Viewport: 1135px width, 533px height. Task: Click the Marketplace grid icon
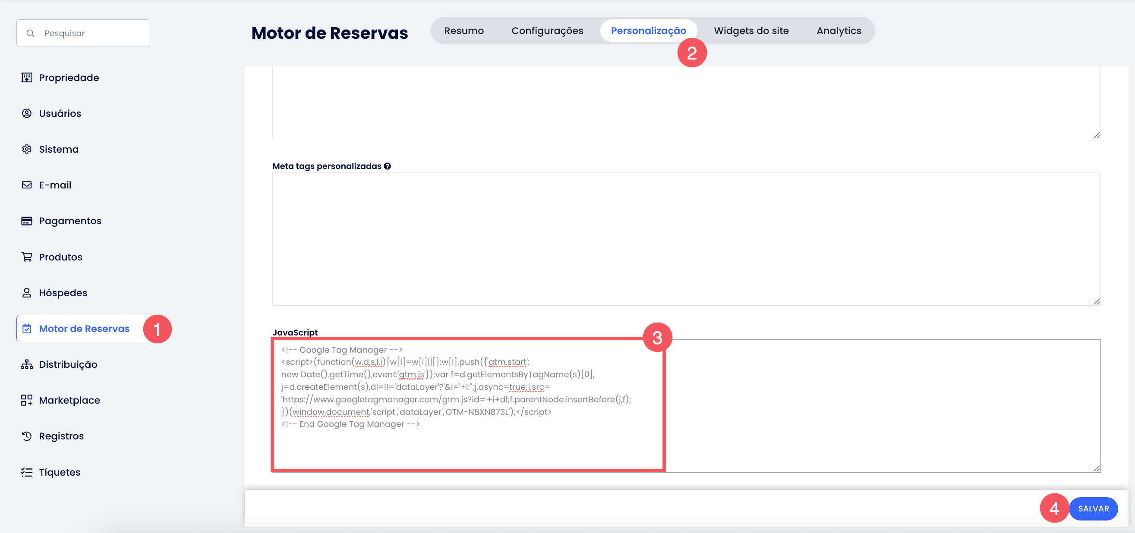click(26, 400)
